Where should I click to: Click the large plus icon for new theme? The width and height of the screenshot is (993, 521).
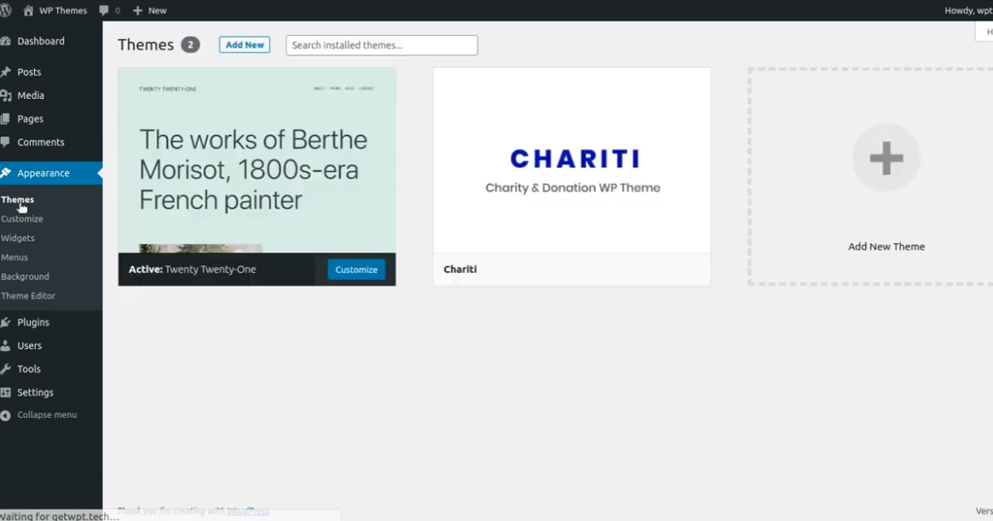tap(886, 158)
